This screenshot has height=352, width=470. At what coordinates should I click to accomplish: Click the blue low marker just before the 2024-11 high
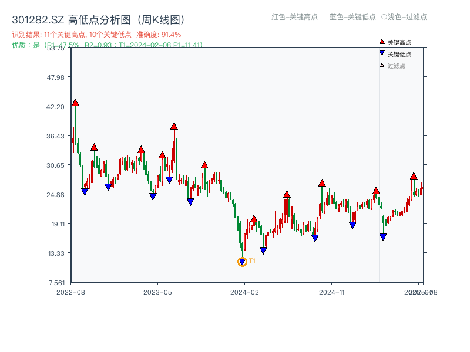coord(315,238)
